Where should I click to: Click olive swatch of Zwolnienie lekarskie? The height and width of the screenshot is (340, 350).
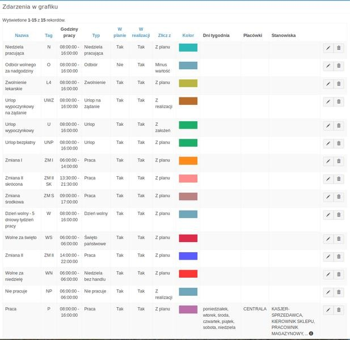pos(188,83)
